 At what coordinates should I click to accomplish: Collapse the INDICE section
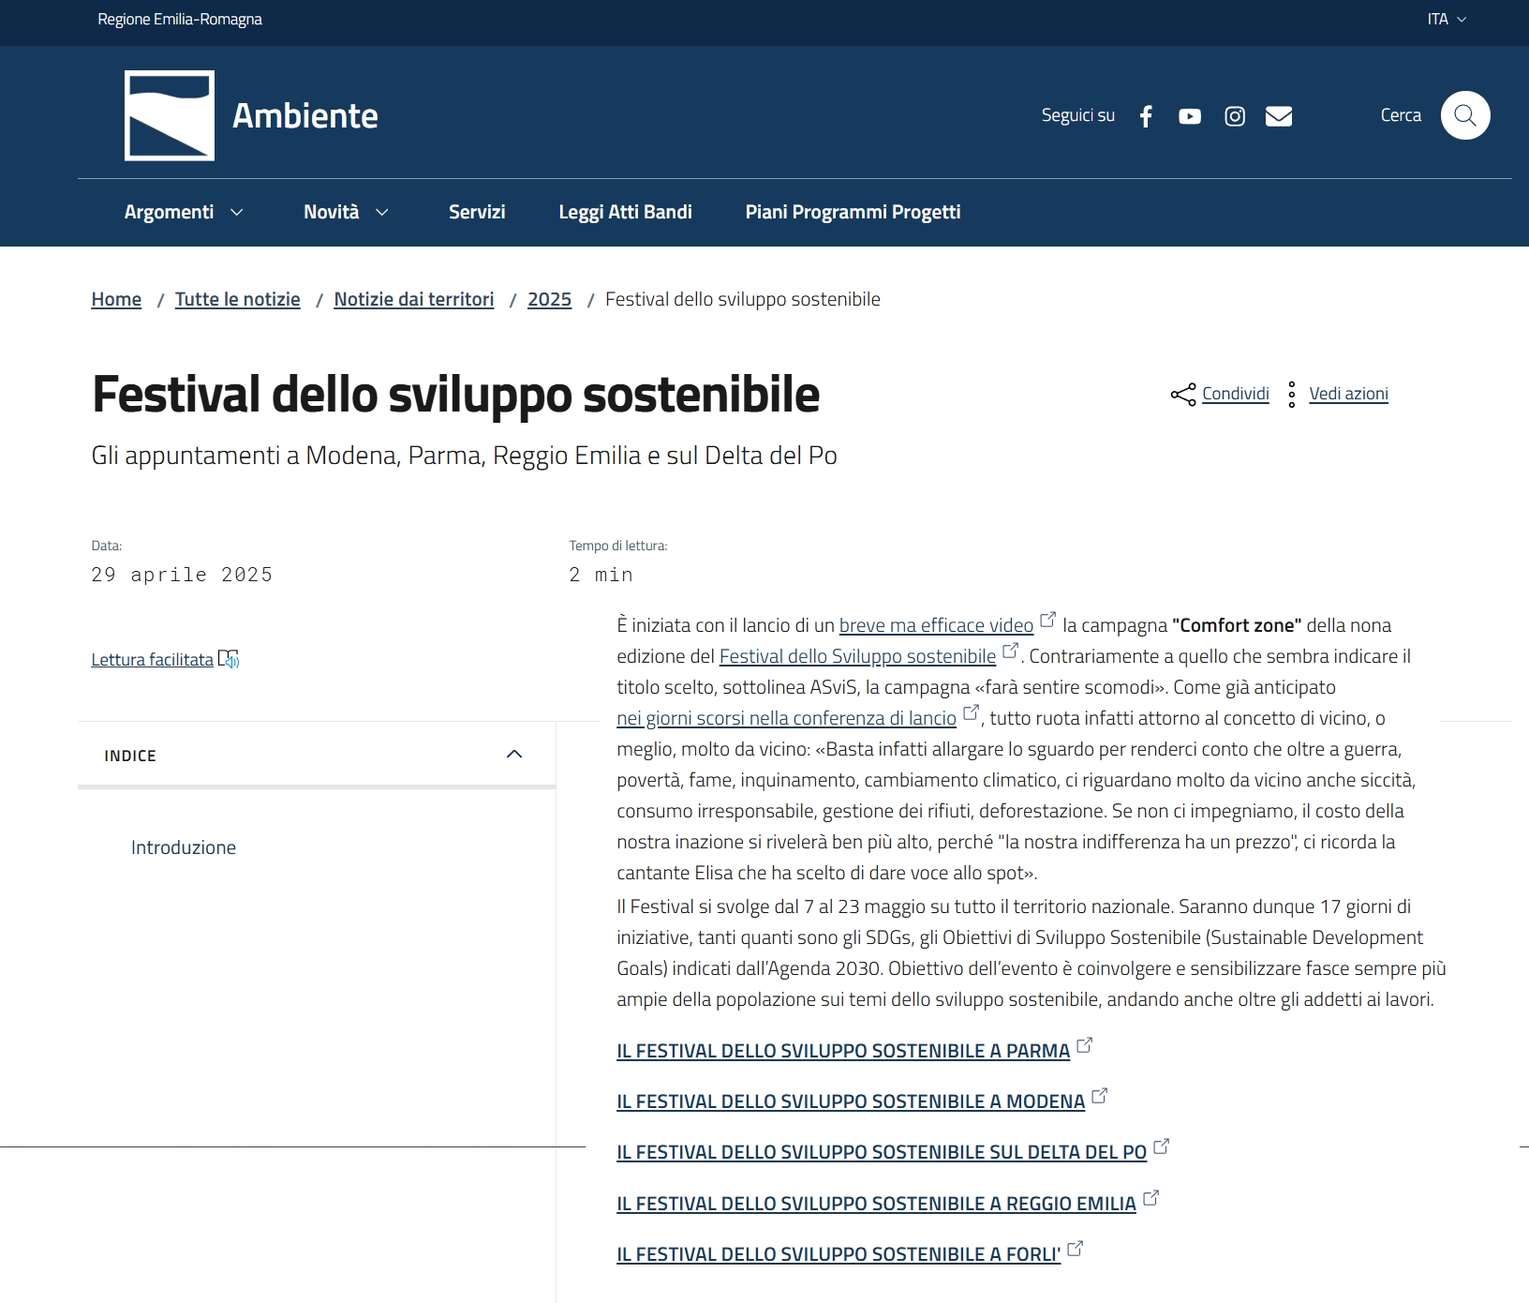point(514,755)
